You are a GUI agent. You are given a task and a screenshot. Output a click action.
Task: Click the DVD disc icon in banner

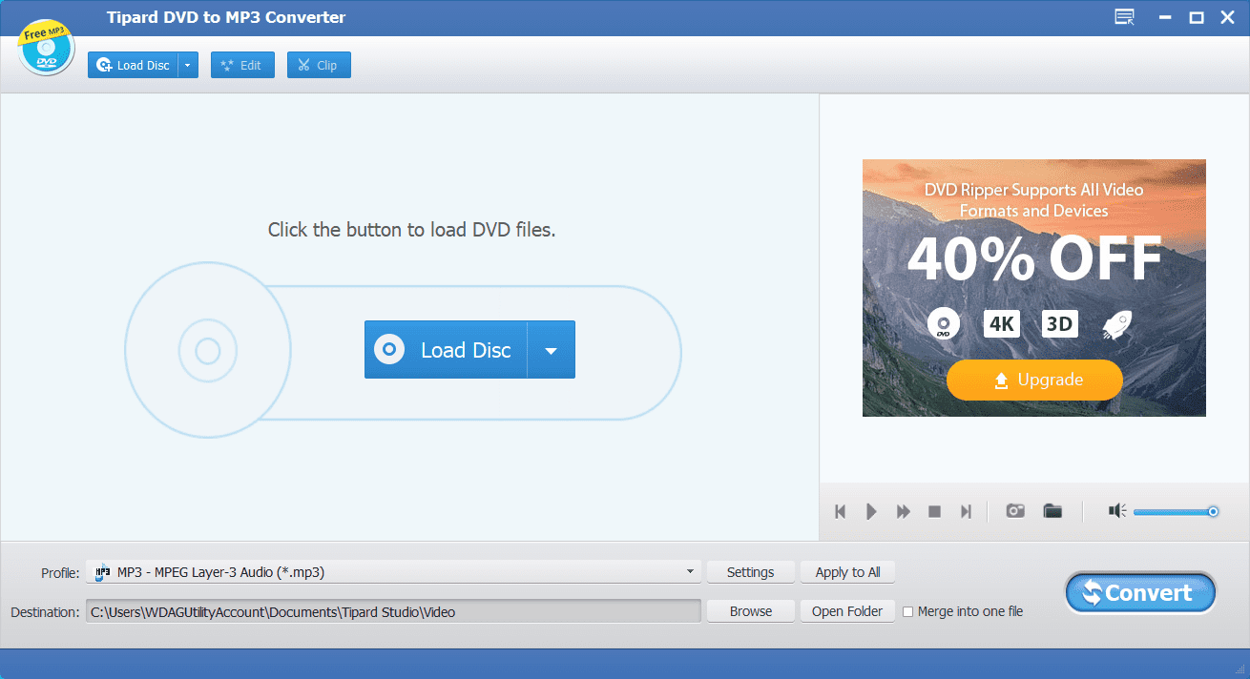(x=943, y=324)
